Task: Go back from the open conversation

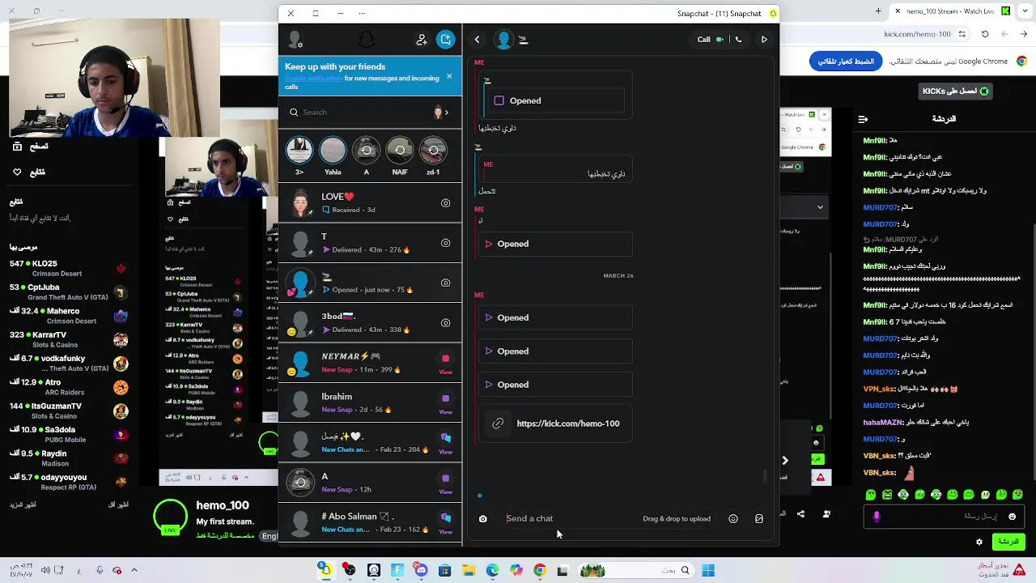Action: 477,39
